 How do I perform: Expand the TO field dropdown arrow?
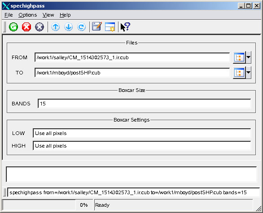coord(248,73)
